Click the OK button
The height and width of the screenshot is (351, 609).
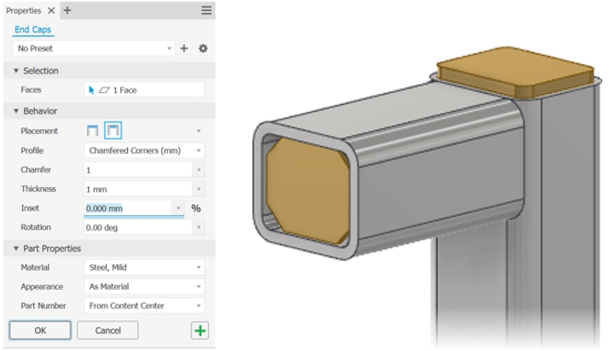(40, 331)
